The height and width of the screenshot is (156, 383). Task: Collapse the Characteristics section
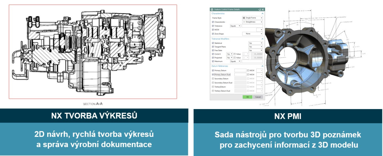pyautogui.click(x=262, y=13)
